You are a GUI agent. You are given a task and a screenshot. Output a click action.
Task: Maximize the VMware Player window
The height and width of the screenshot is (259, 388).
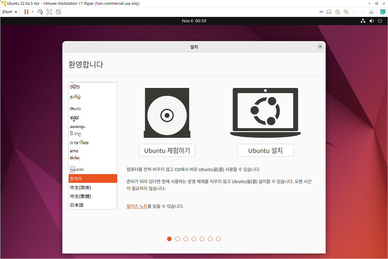tap(376, 4)
